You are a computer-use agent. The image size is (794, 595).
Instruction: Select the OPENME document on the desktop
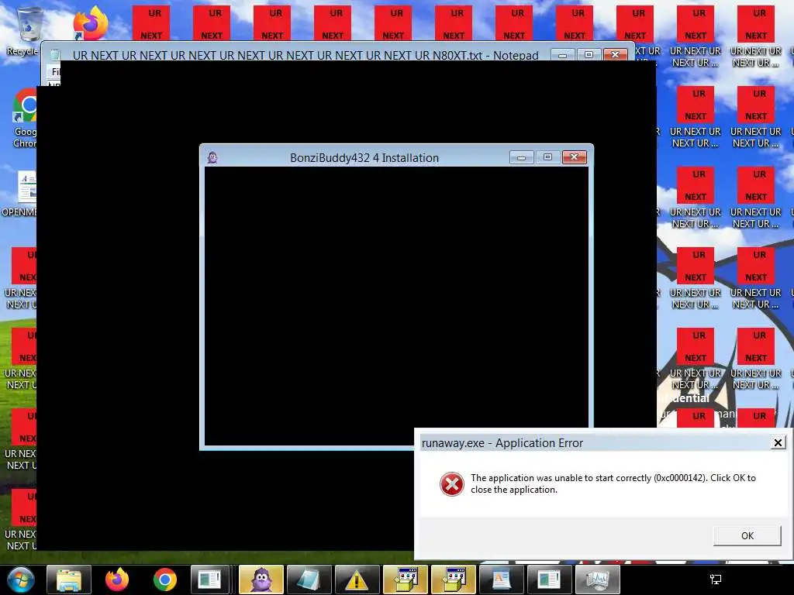(20, 194)
